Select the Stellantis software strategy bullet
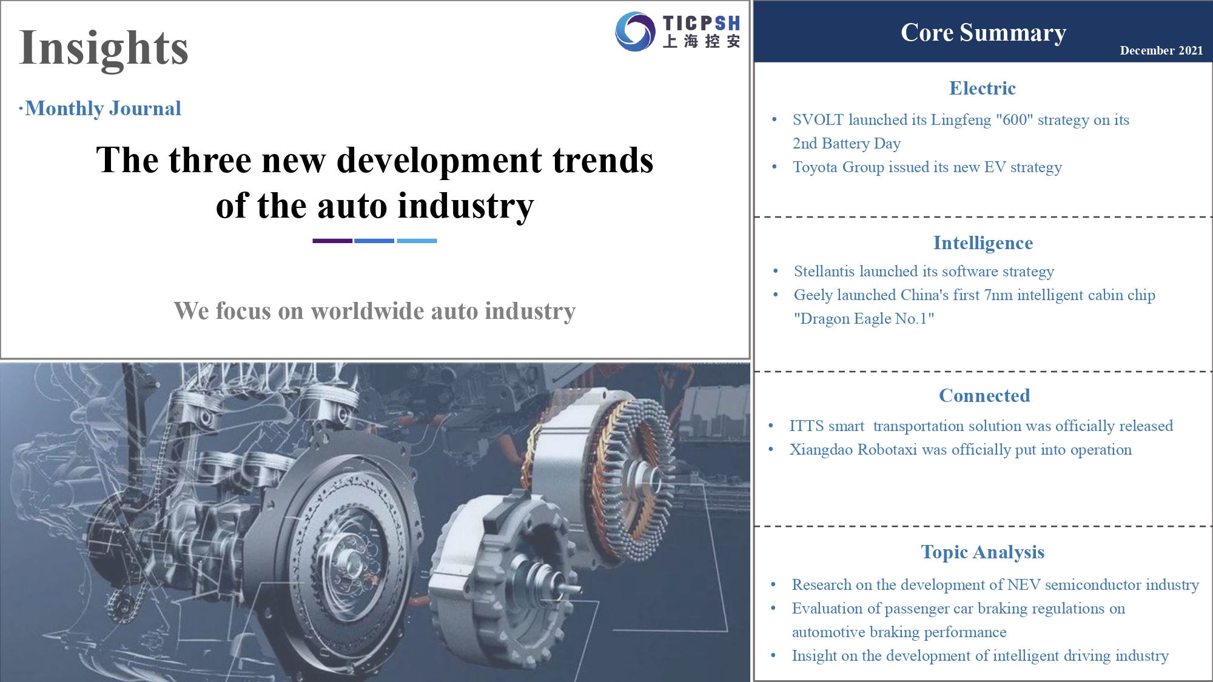 pos(923,272)
